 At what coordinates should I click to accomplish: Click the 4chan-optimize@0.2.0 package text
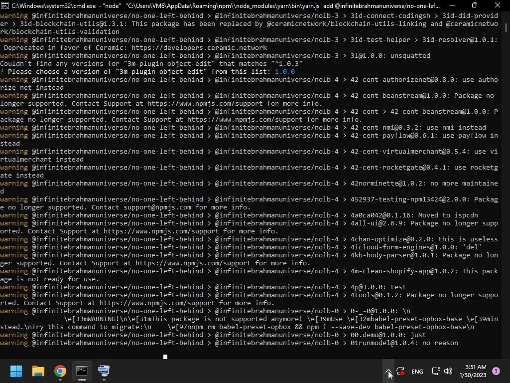click(x=392, y=239)
